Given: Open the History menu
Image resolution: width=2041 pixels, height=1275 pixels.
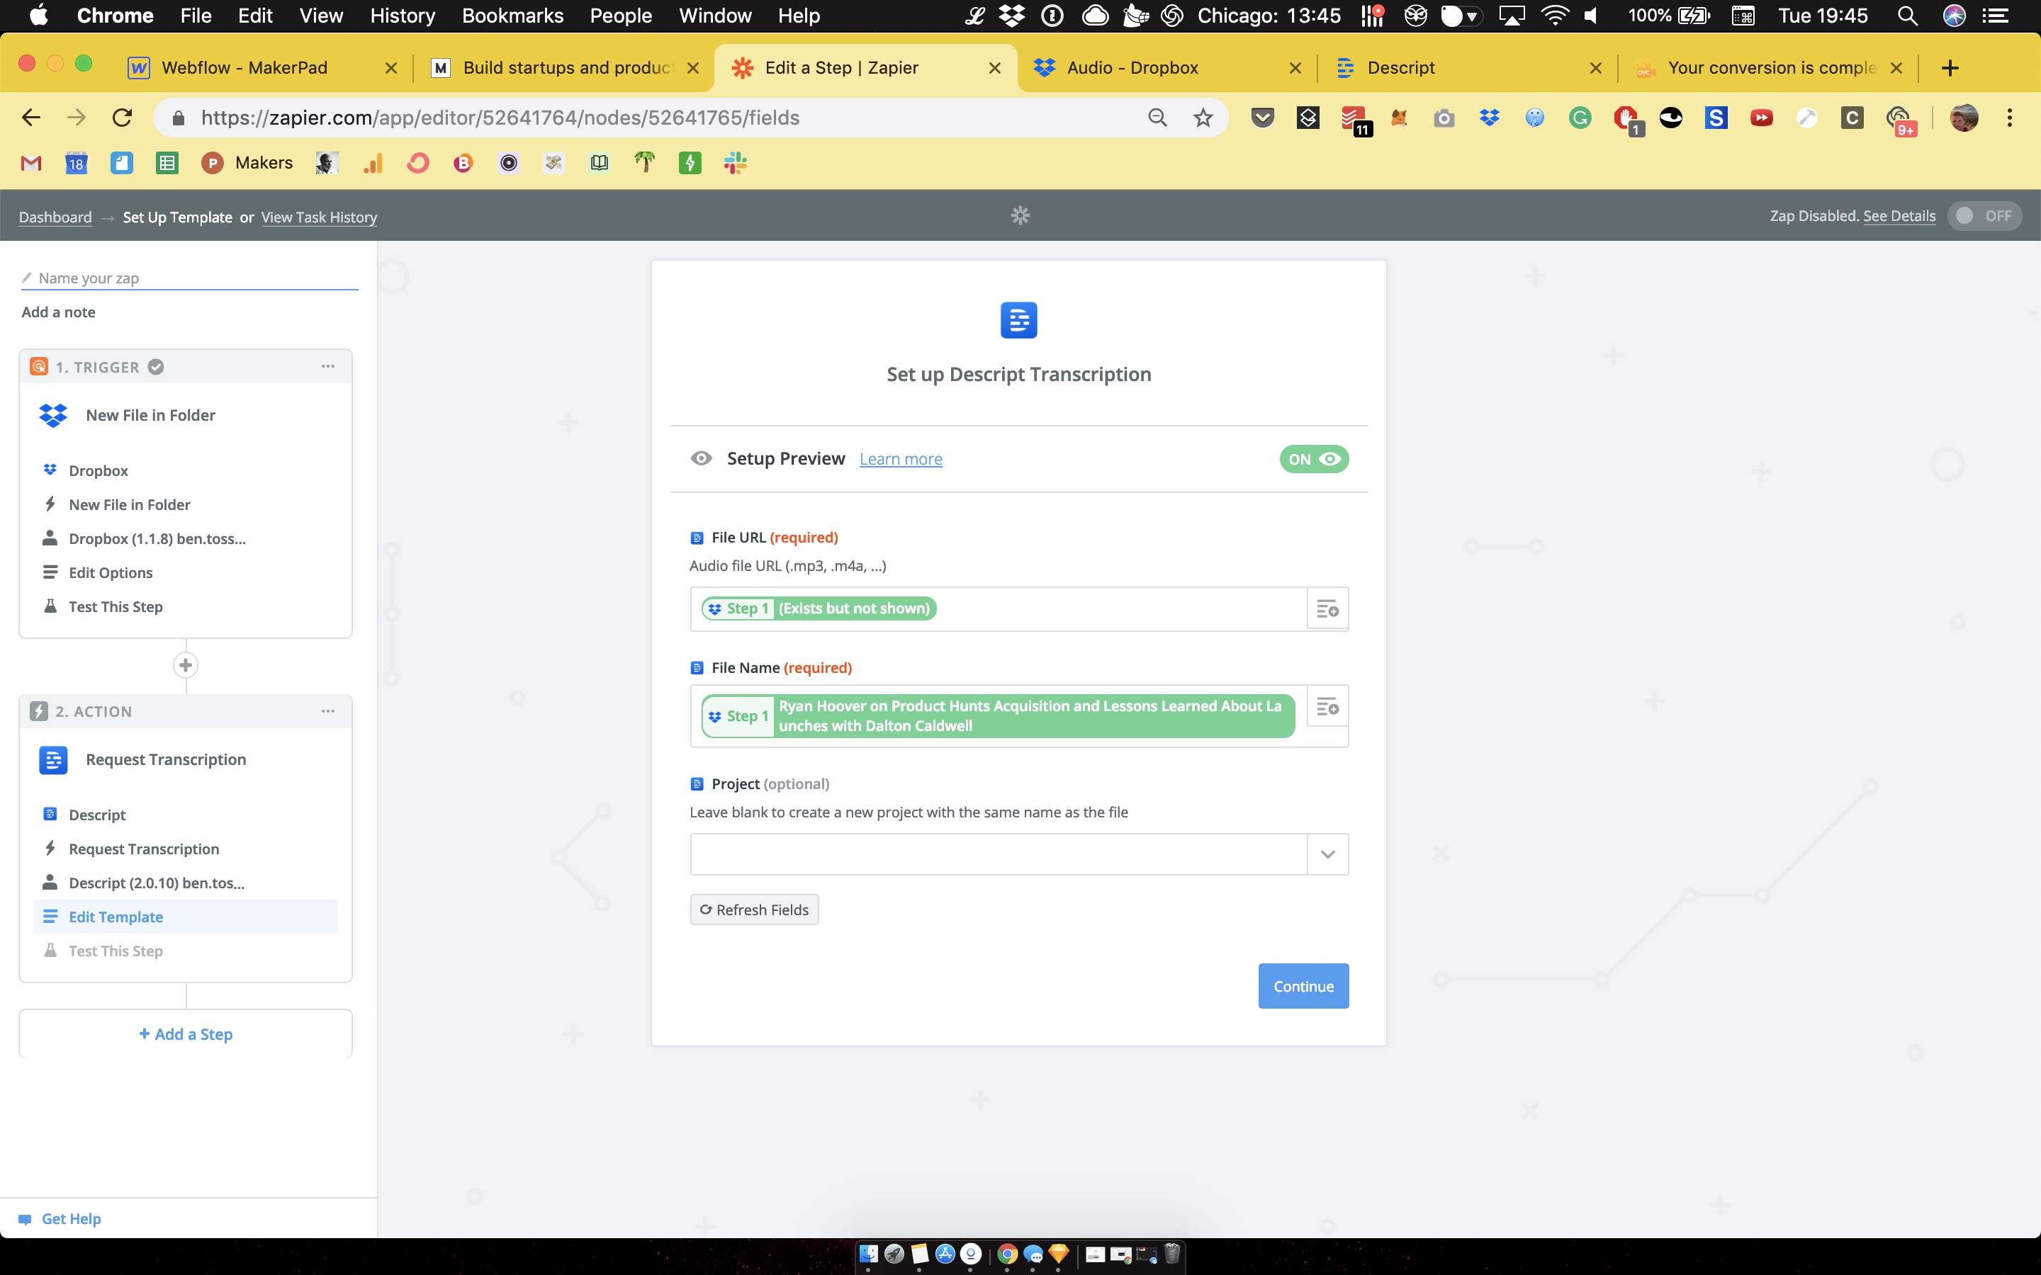Looking at the screenshot, I should pyautogui.click(x=403, y=15).
